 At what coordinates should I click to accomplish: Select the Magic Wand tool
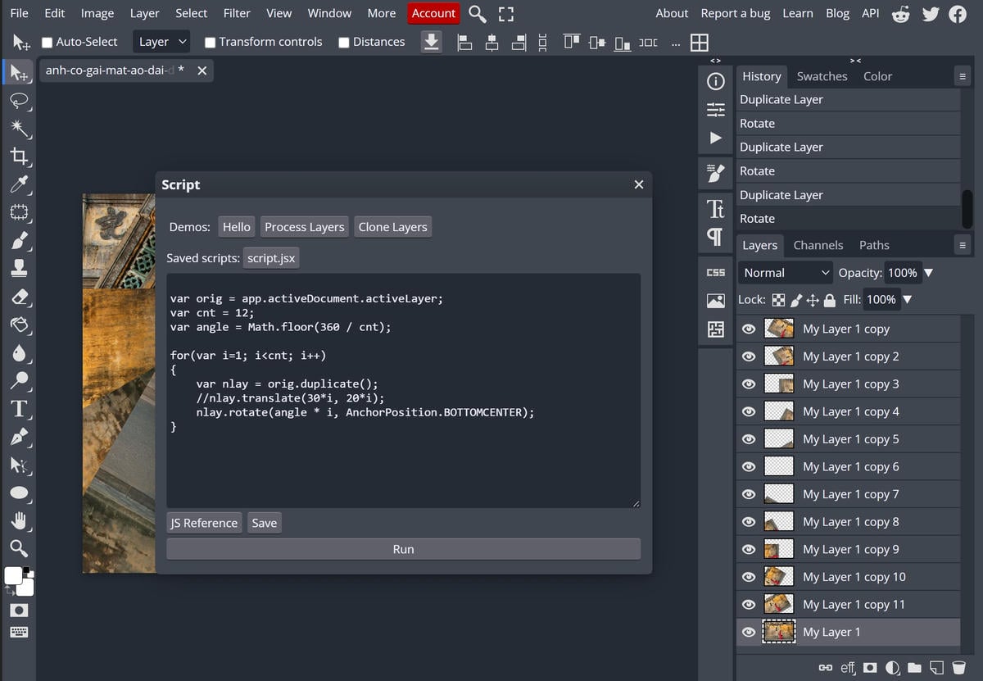(x=19, y=128)
